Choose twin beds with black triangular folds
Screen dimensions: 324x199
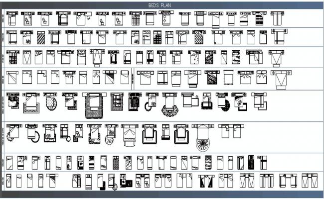click(206, 181)
